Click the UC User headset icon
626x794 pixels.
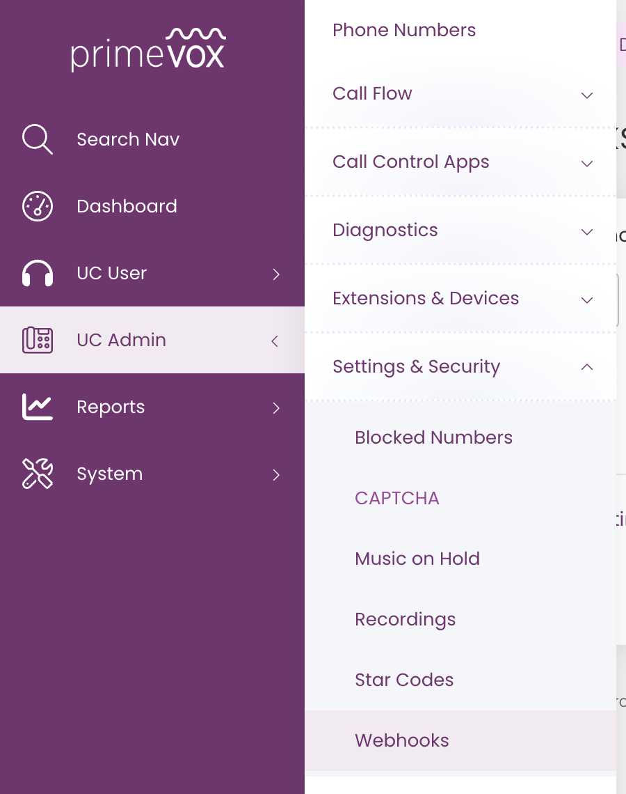38,273
